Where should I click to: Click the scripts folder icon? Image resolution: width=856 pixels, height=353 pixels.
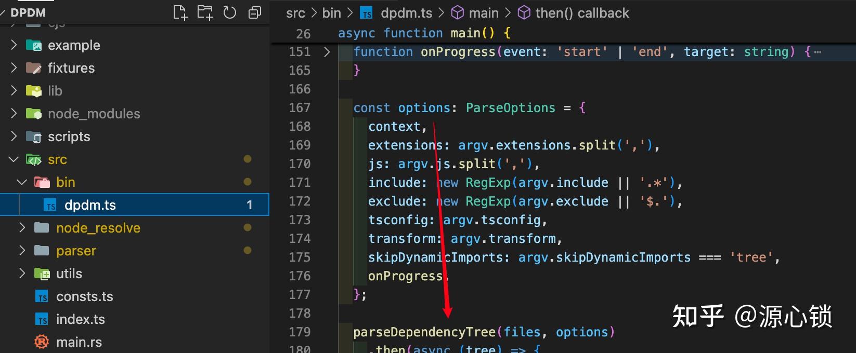34,137
